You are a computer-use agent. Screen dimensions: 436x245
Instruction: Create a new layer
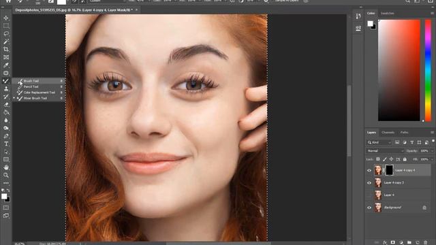(x=417, y=242)
